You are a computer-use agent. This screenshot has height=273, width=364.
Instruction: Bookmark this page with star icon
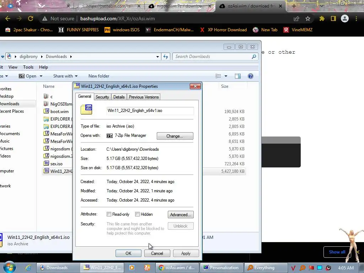tap(308, 18)
